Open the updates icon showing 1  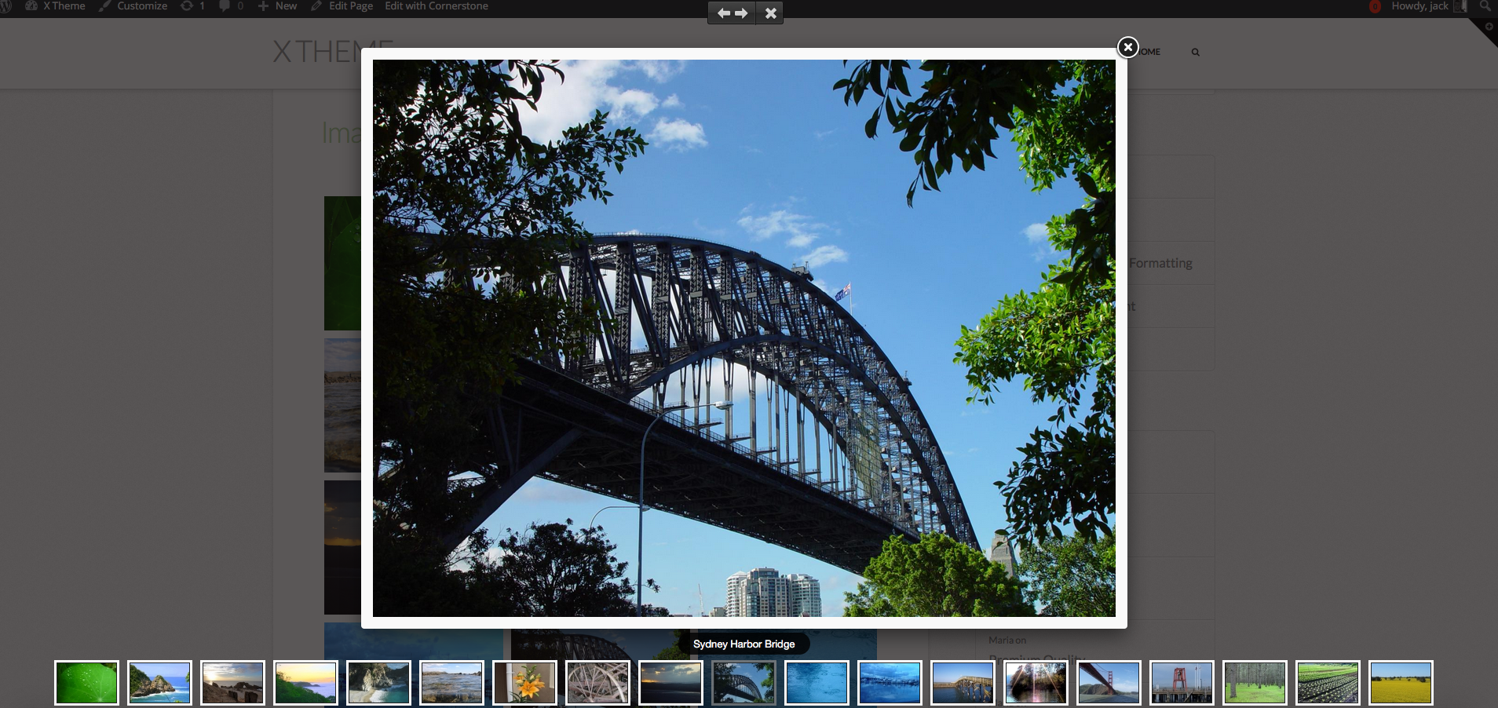point(187,5)
